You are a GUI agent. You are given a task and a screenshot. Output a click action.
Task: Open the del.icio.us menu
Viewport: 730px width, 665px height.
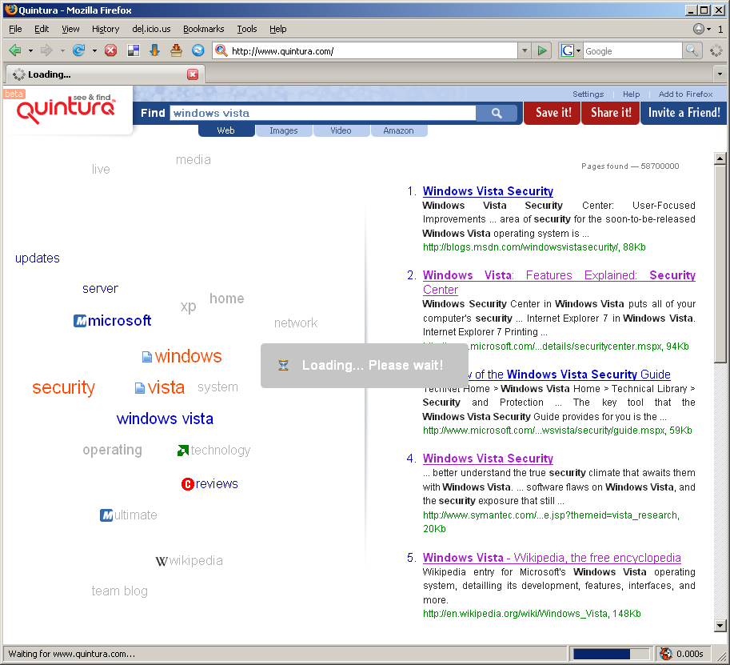click(151, 29)
